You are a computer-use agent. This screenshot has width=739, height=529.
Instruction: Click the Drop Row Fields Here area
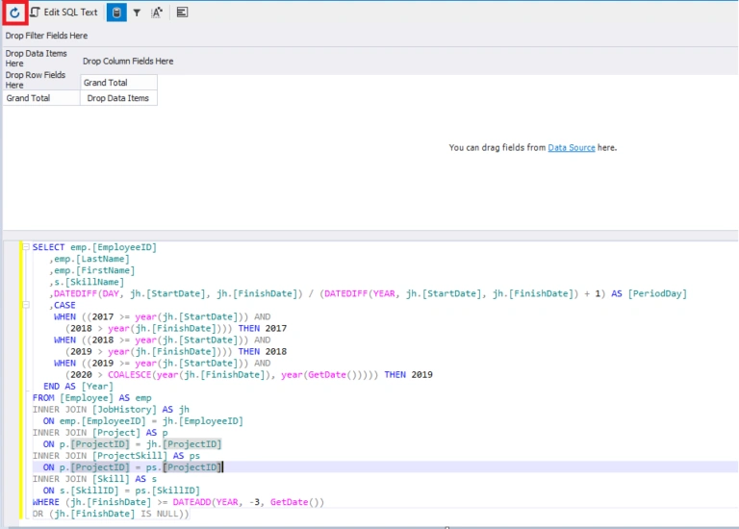click(x=36, y=80)
